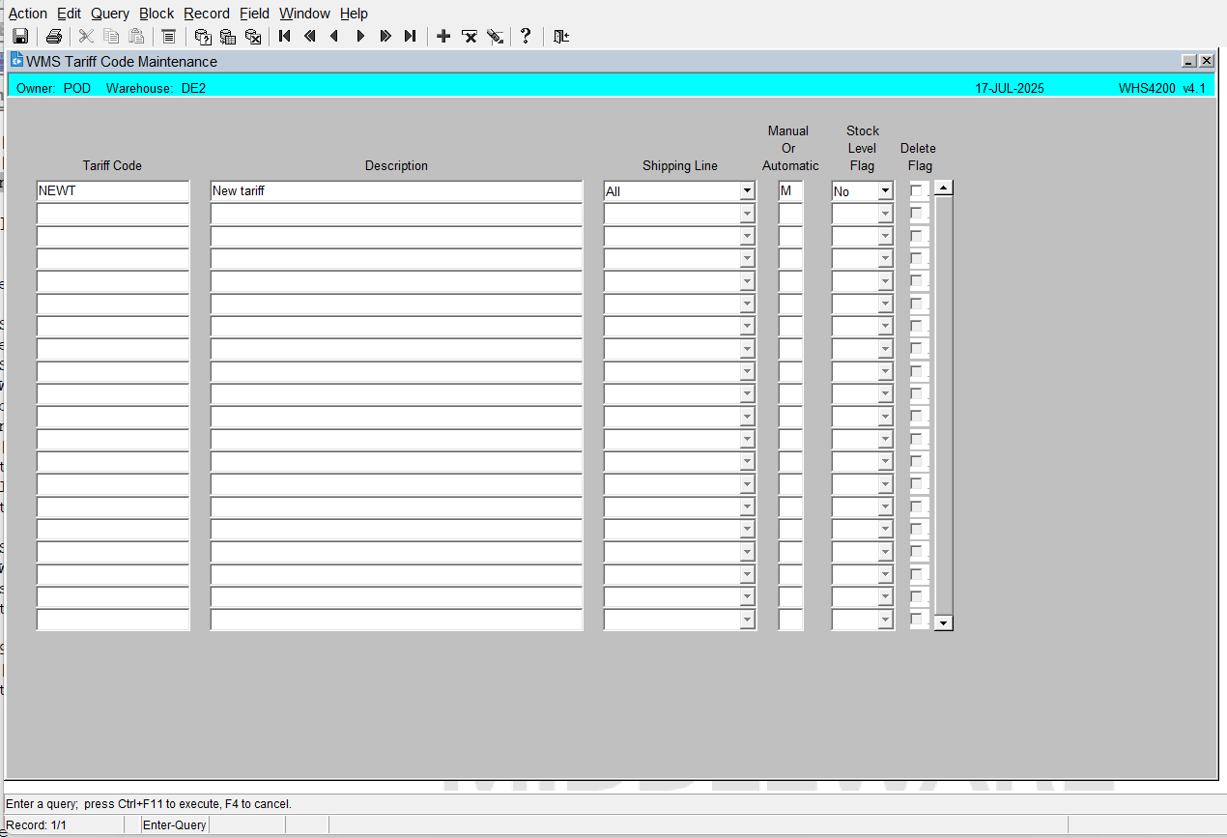Minimize the WMS Tariff Code Maintenance window
Viewport: 1227px width, 838px height.
[1189, 61]
